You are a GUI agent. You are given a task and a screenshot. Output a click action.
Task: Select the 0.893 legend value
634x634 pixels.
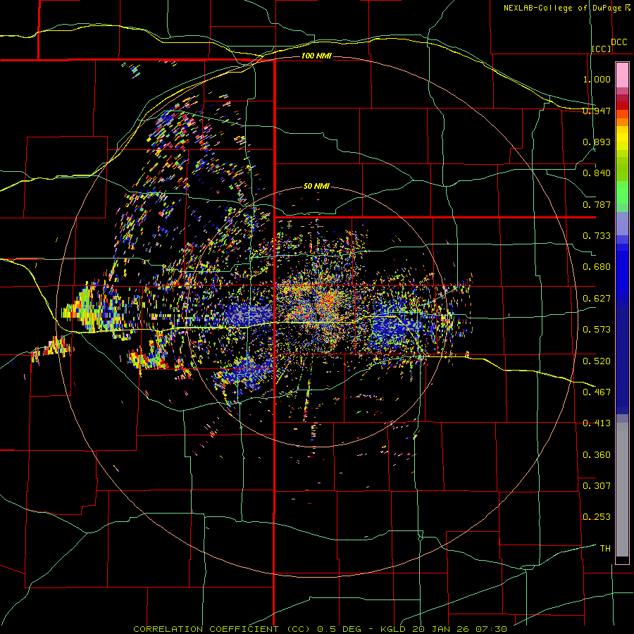pyautogui.click(x=597, y=142)
